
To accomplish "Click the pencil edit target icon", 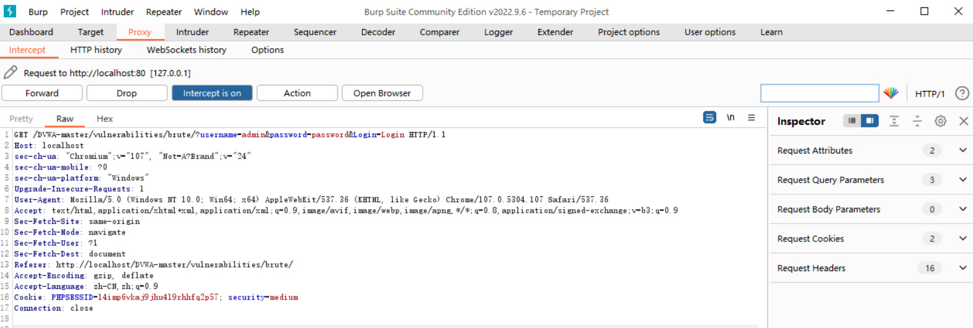I will (x=11, y=72).
